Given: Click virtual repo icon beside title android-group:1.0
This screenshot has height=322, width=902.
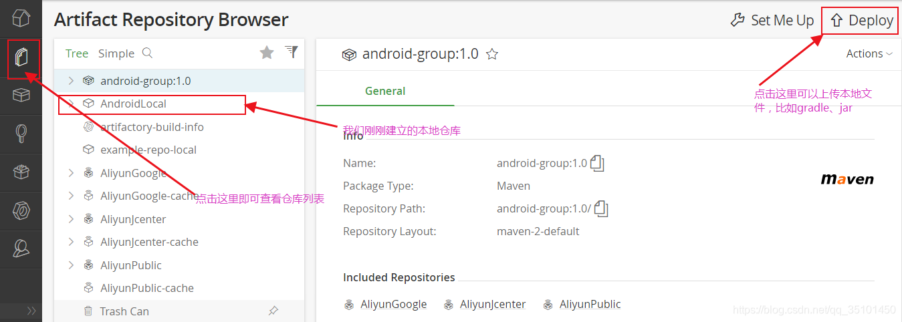Looking at the screenshot, I should coord(349,55).
